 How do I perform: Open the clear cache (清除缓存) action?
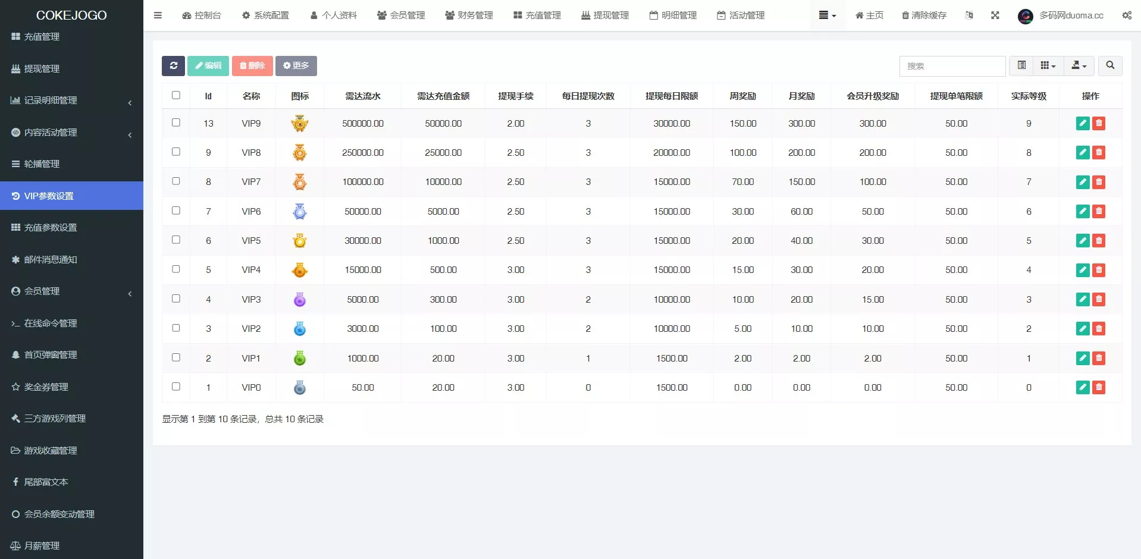[x=923, y=15]
